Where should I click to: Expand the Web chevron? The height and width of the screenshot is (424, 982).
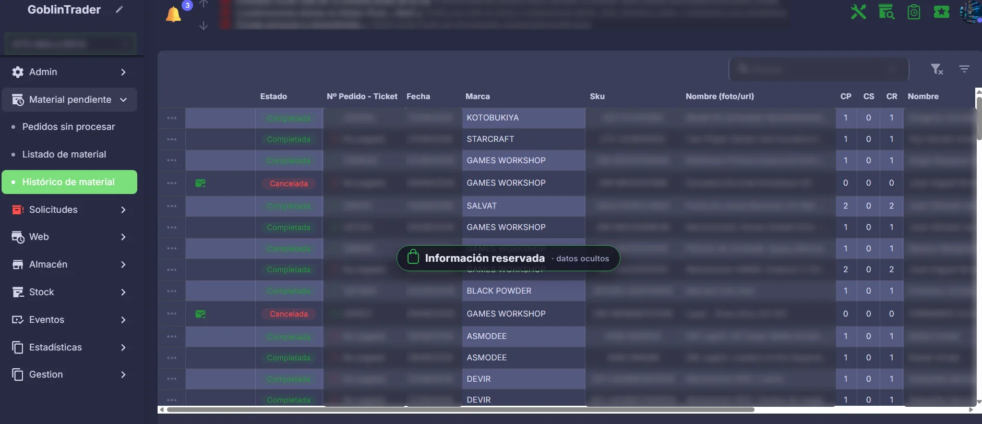(x=123, y=237)
